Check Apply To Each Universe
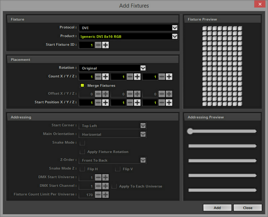Image resolution: width=268 pixels, height=217 pixels. [x=114, y=186]
